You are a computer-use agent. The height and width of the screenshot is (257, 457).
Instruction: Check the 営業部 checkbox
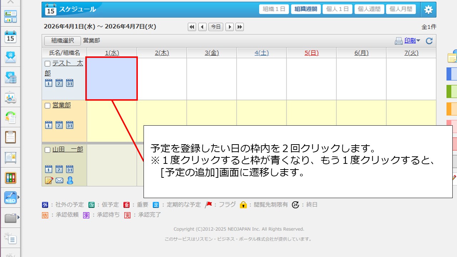pos(47,106)
